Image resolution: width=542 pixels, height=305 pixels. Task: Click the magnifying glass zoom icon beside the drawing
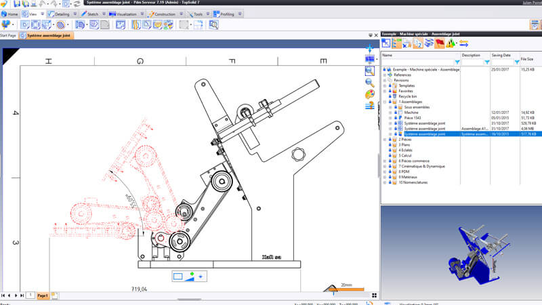pyautogui.click(x=369, y=82)
